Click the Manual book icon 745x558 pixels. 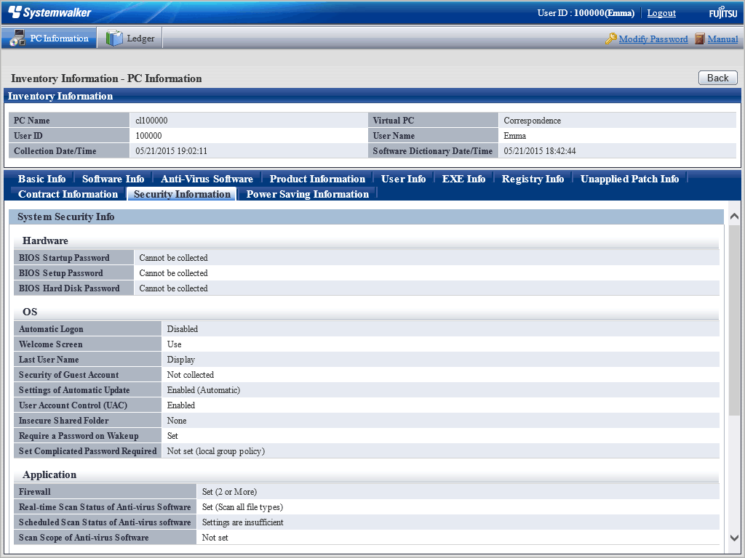(699, 39)
